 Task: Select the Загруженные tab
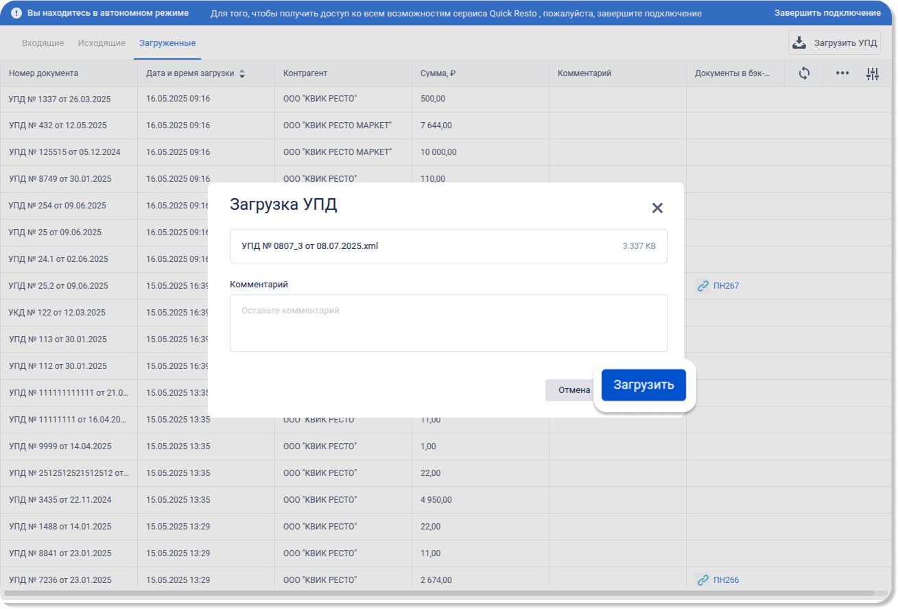click(167, 43)
